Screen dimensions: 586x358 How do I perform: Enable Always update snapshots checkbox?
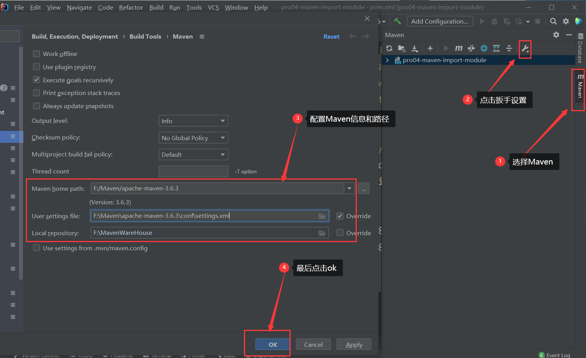[37, 106]
